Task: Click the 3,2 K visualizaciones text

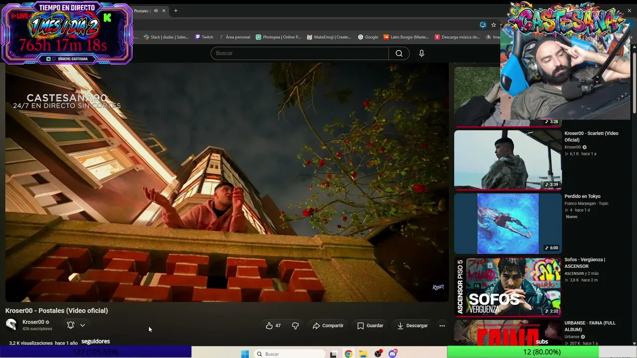Action: 31,343
